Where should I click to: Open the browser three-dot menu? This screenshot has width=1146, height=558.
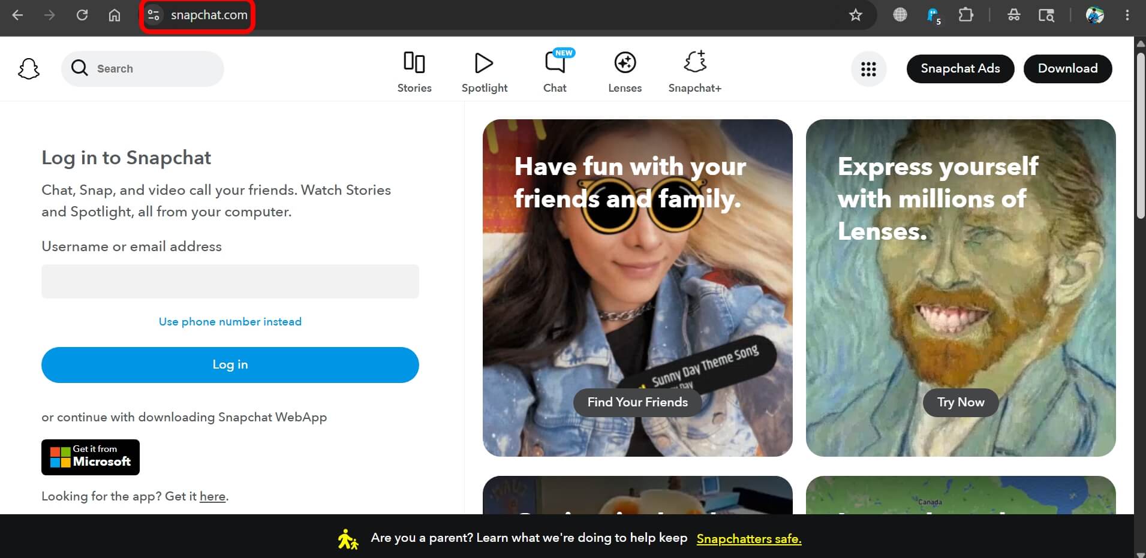pos(1127,15)
